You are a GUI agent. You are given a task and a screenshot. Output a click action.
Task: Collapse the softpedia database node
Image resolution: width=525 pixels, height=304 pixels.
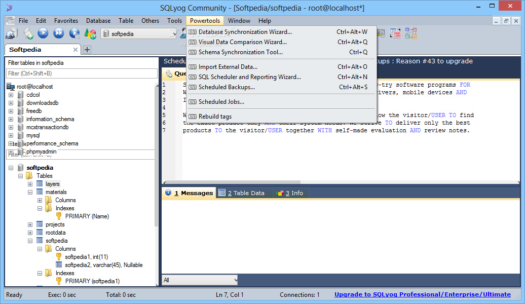coord(11,168)
